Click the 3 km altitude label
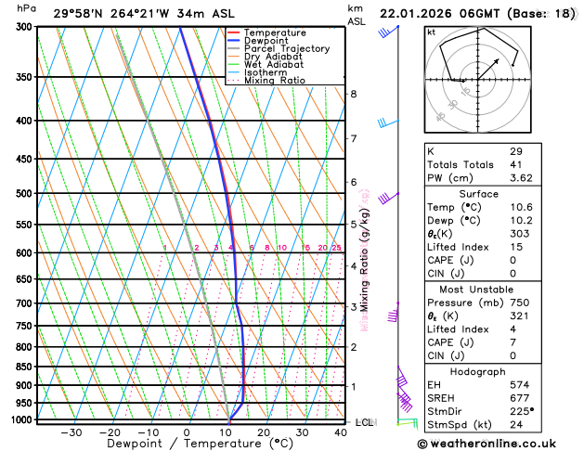Viewport: 584px width, 451px height. pyautogui.click(x=354, y=307)
